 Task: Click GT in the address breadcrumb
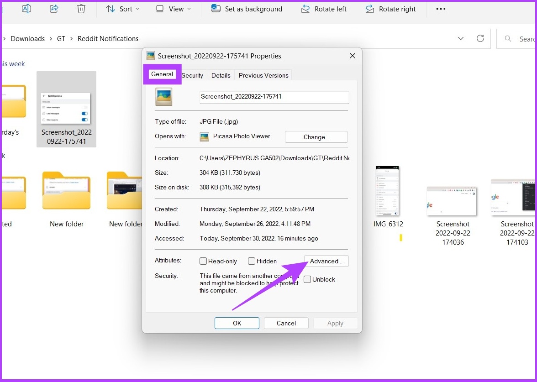pos(61,39)
